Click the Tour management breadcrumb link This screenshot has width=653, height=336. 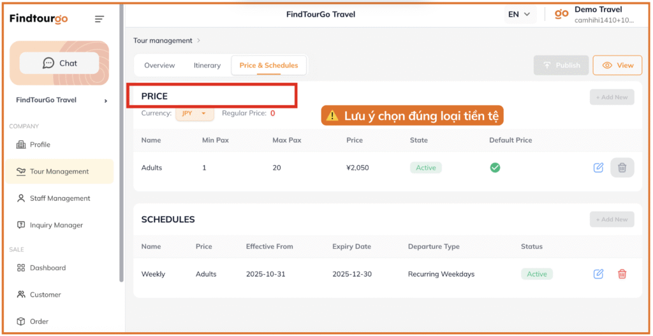coord(163,41)
